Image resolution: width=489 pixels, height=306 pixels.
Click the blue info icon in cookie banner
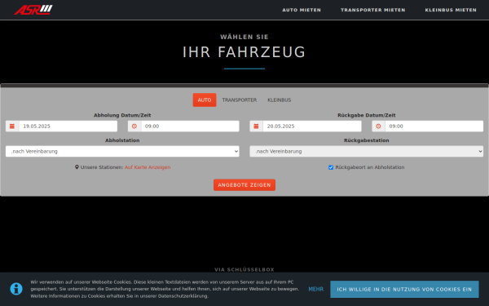(x=16, y=289)
